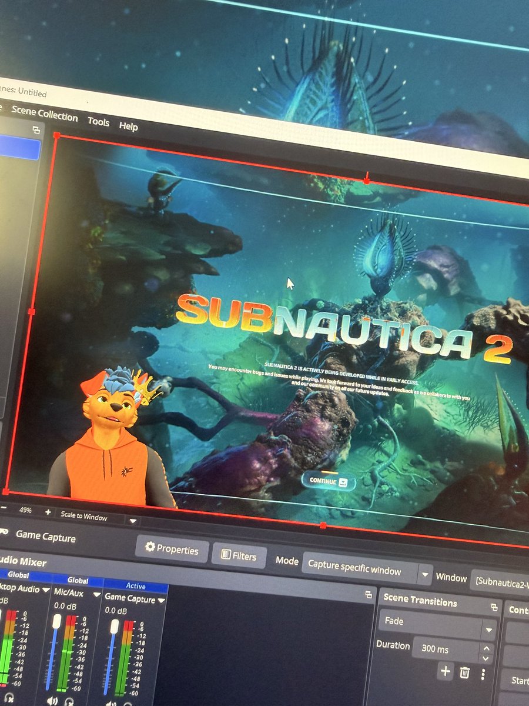Open the Scene Collection menu
Image resolution: width=529 pixels, height=706 pixels.
tap(45, 113)
